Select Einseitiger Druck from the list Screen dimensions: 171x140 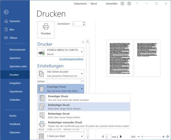(84, 98)
